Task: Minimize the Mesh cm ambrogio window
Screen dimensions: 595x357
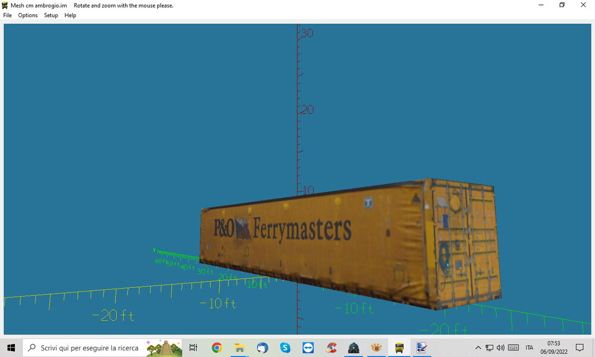Action: 541,5
